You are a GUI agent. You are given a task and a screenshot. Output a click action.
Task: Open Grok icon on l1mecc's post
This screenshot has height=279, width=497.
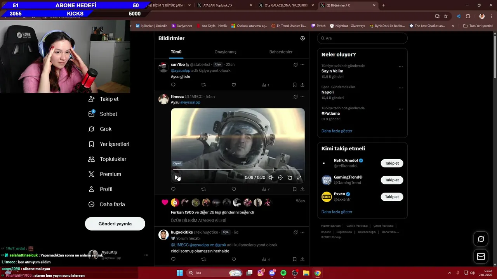(295, 97)
